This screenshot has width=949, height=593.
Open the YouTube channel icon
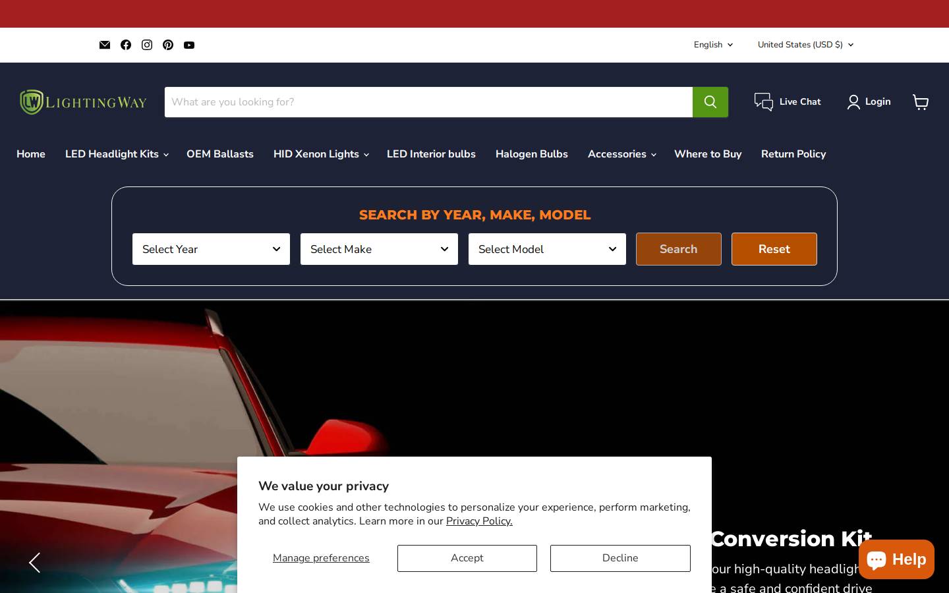tap(189, 45)
